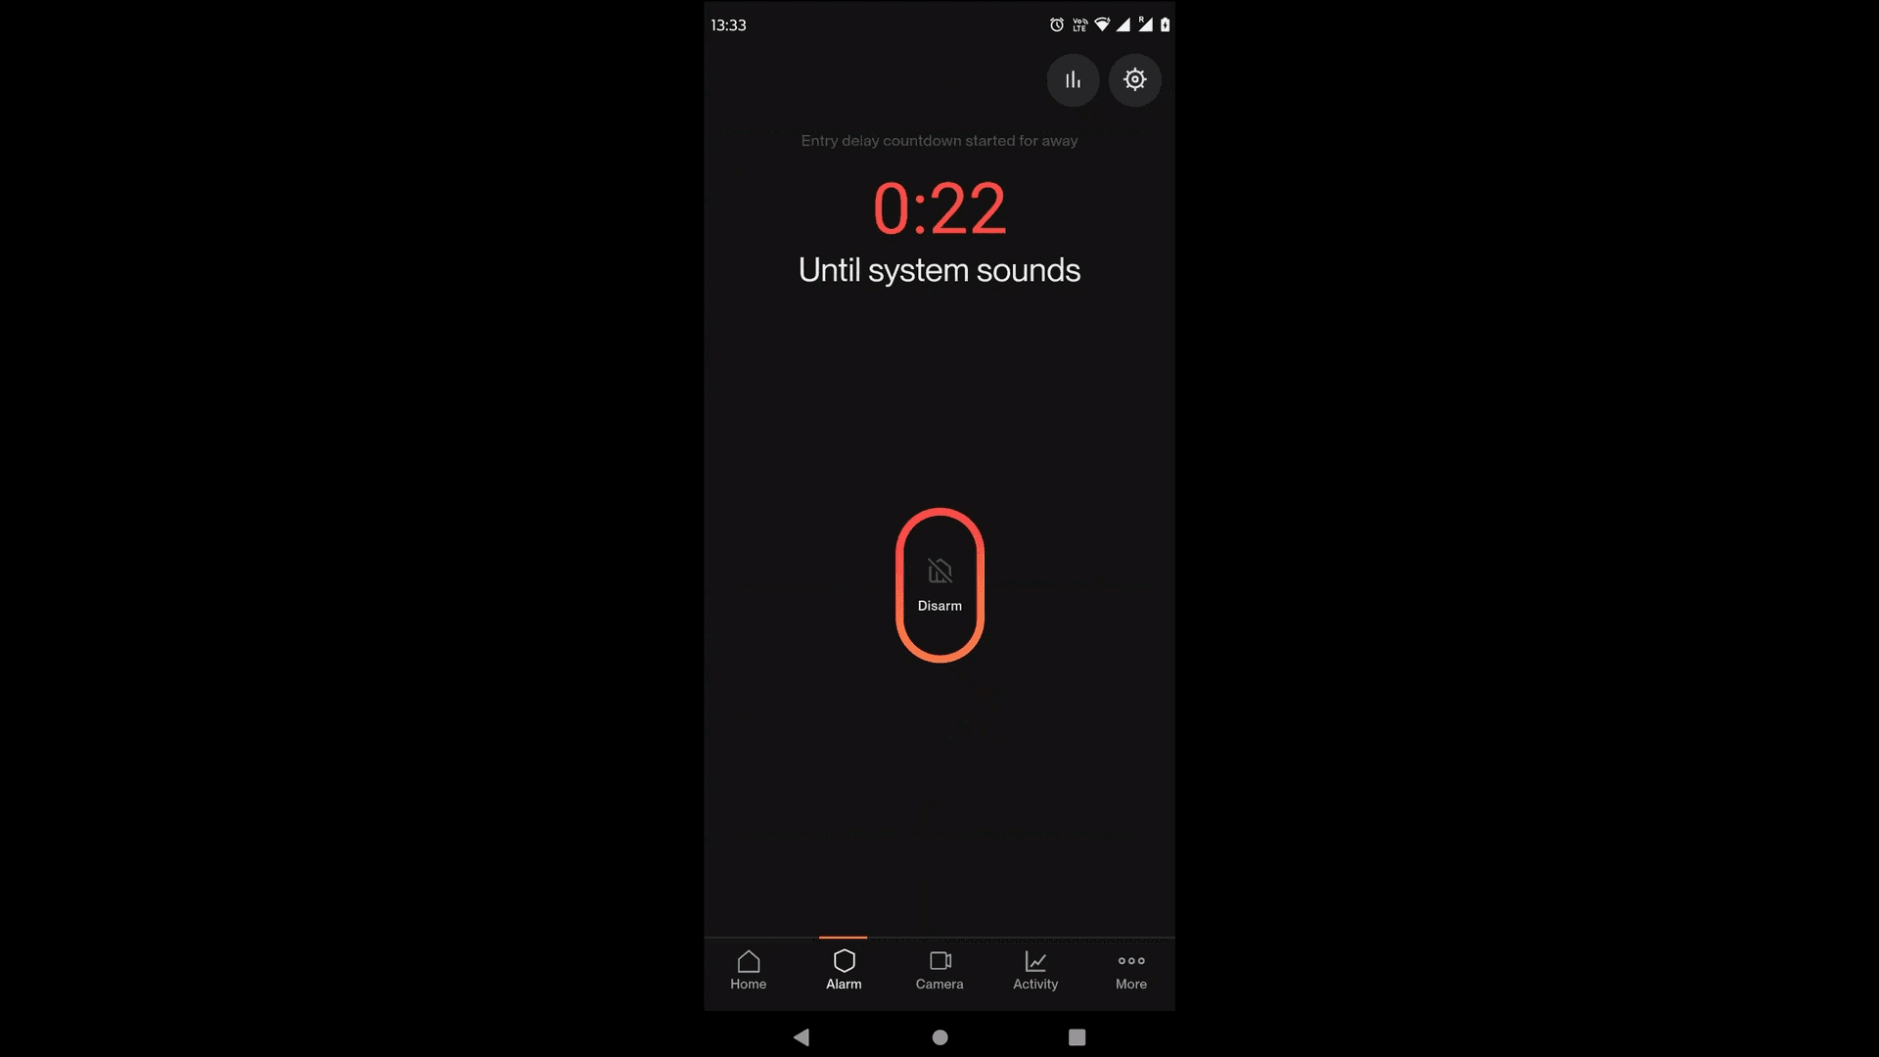Read the 'Until system sounds' label

point(939,268)
